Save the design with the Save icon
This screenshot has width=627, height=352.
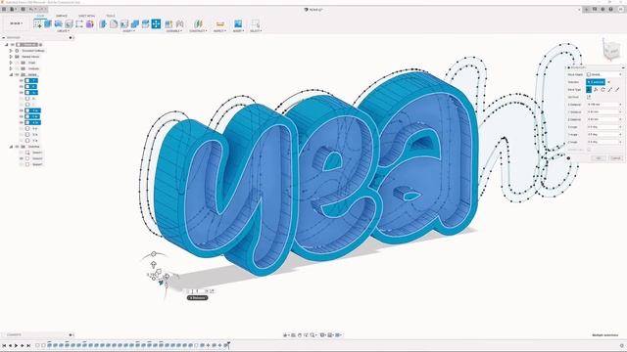click(x=23, y=9)
